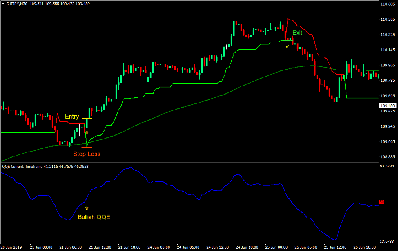Image resolution: width=399 pixels, height=251 pixels.
Task: Select the current price tag 109.489
Action: 388,105
